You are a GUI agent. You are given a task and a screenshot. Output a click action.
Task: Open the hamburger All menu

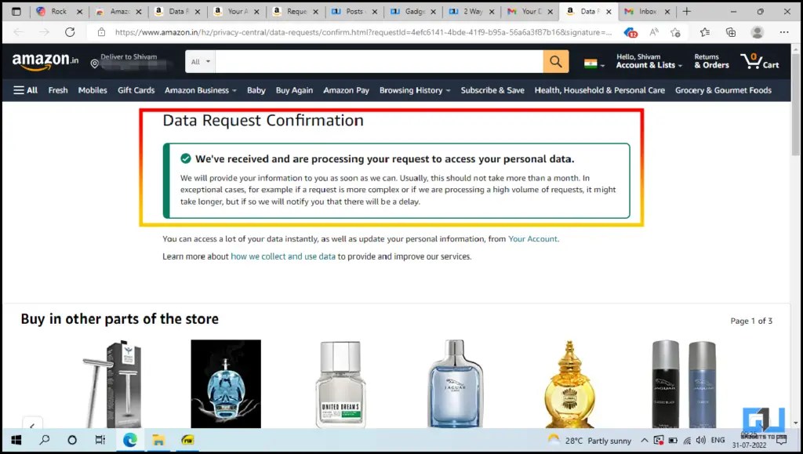pyautogui.click(x=25, y=89)
